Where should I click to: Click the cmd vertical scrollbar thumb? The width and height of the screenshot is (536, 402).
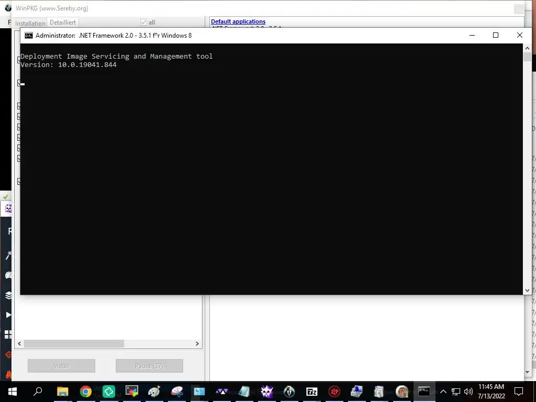click(x=527, y=57)
